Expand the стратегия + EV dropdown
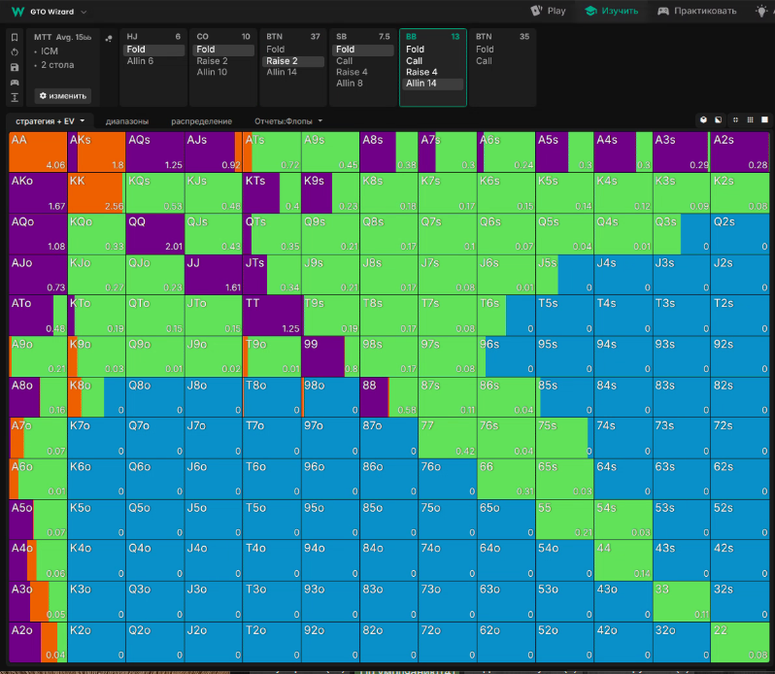775x674 pixels. click(x=49, y=121)
